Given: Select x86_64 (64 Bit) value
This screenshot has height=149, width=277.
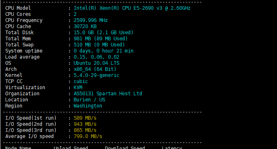Looking at the screenshot, I should coord(95,69).
